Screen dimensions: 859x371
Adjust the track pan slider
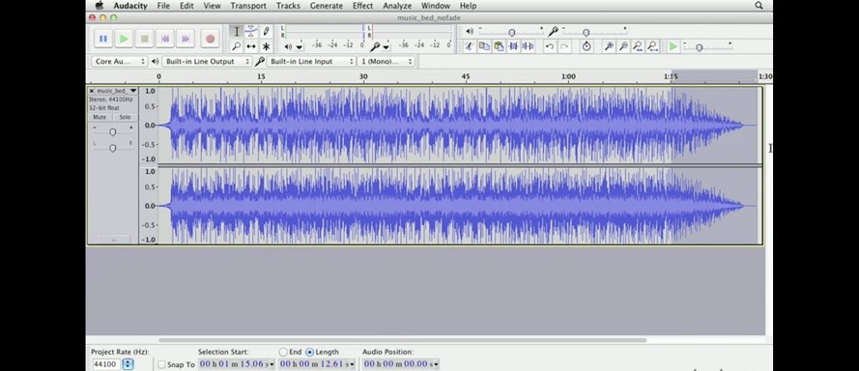113,148
